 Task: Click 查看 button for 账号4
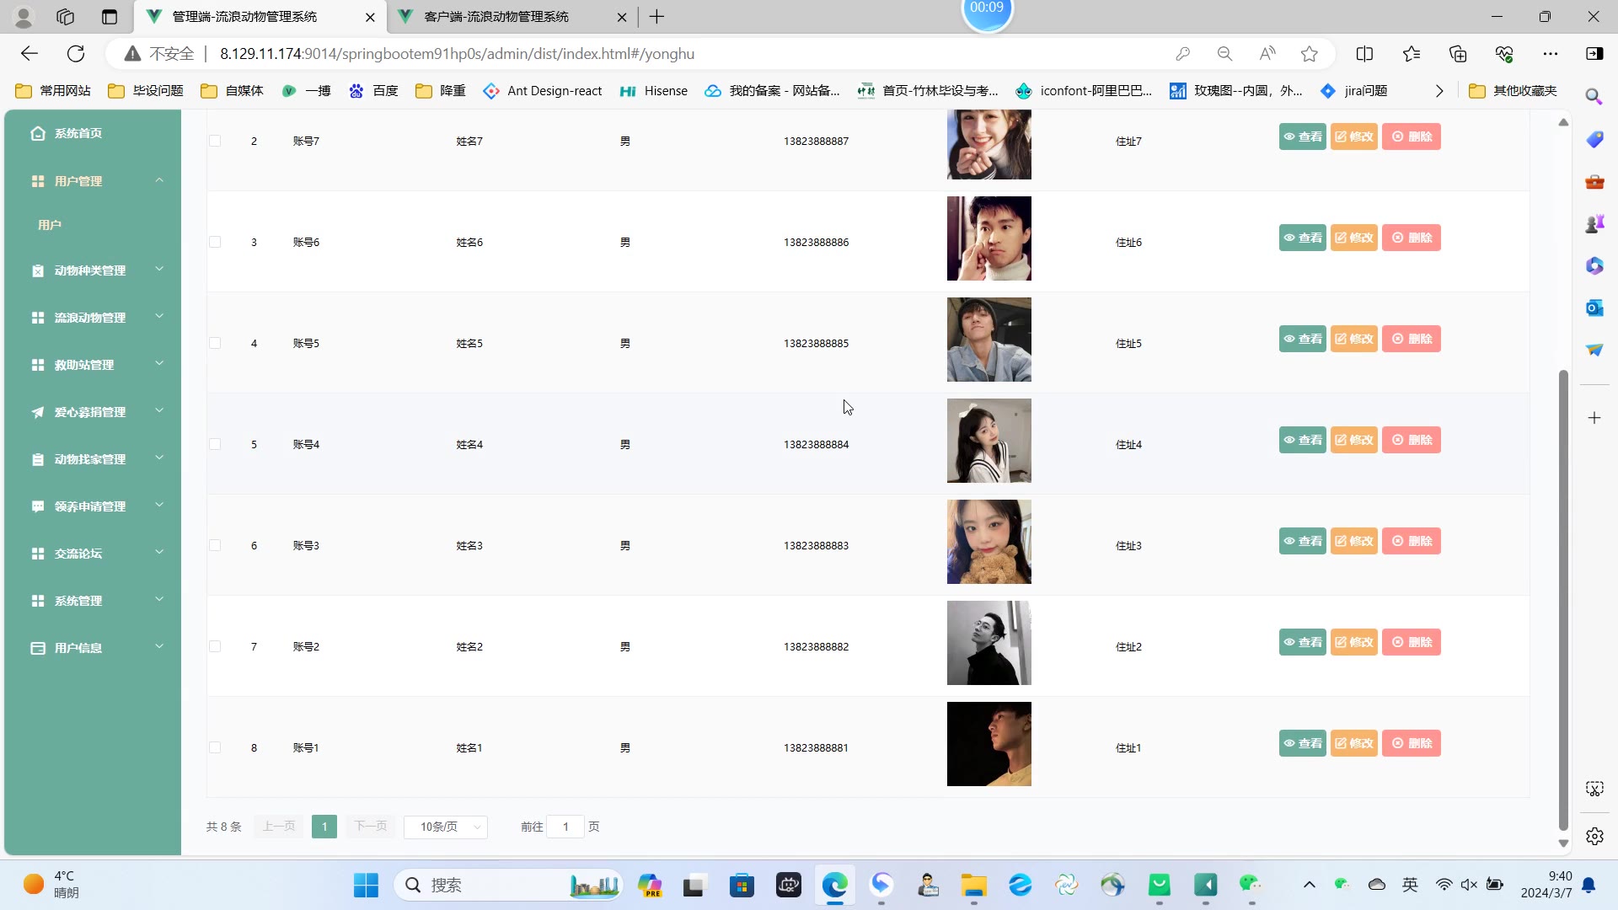click(x=1303, y=440)
